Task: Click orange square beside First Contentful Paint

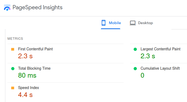Action: (13, 49)
